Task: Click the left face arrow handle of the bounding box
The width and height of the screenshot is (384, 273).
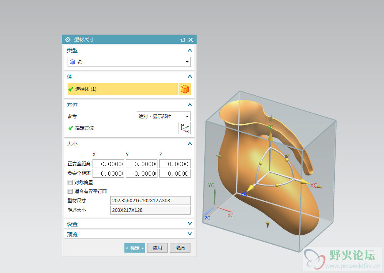Action: 219,156
